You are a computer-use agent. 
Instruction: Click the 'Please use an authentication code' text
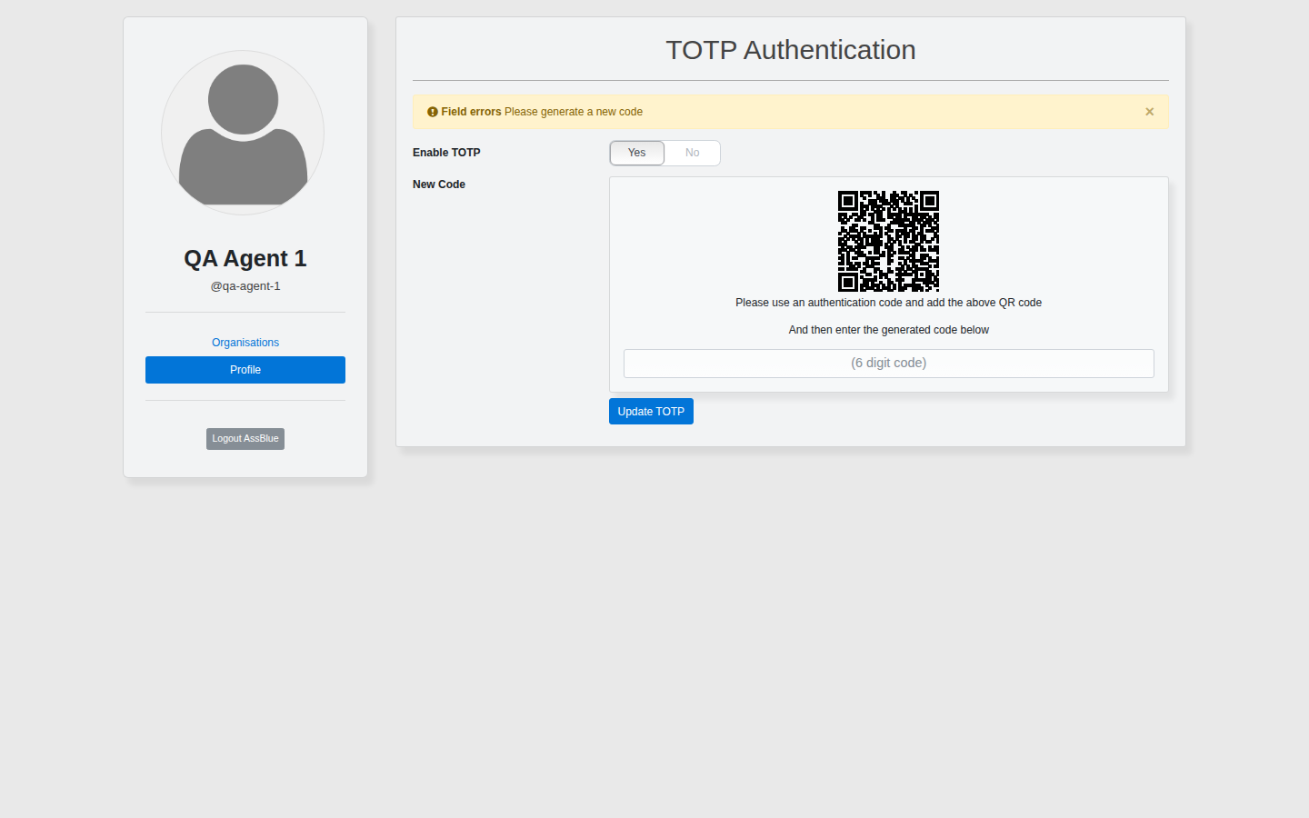(x=889, y=303)
